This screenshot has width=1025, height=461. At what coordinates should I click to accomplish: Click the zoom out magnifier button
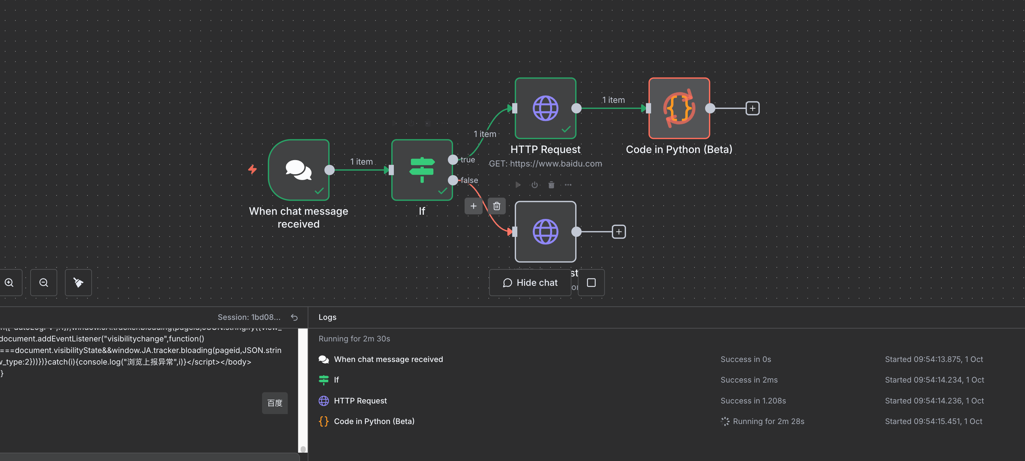tap(44, 282)
